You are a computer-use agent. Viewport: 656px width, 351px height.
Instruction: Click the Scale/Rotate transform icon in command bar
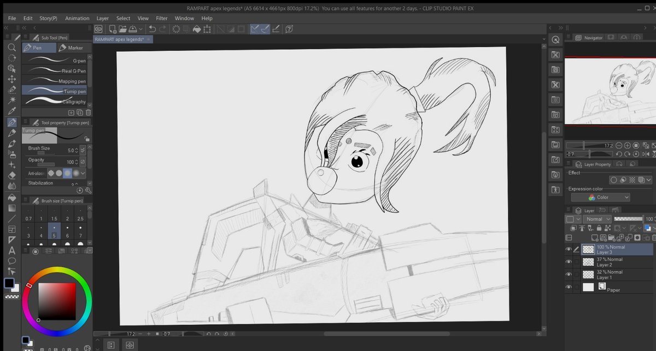(x=208, y=29)
